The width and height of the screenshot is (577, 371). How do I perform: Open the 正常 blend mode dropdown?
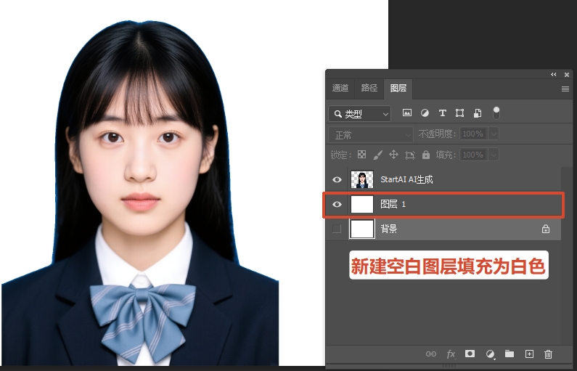click(371, 134)
